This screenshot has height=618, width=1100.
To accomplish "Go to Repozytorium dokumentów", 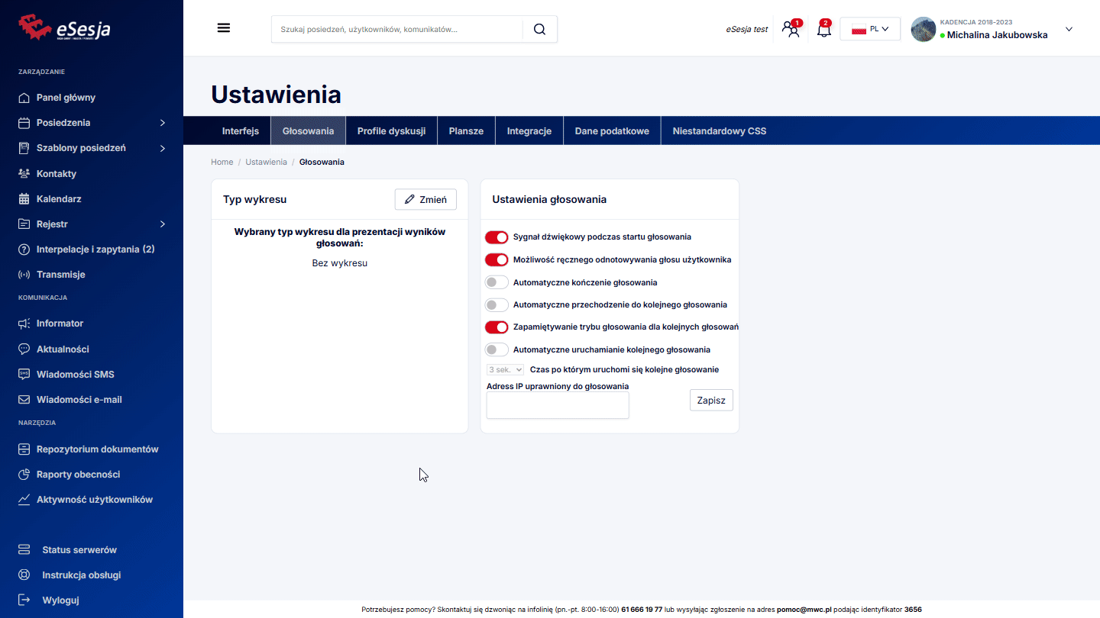I will click(97, 449).
